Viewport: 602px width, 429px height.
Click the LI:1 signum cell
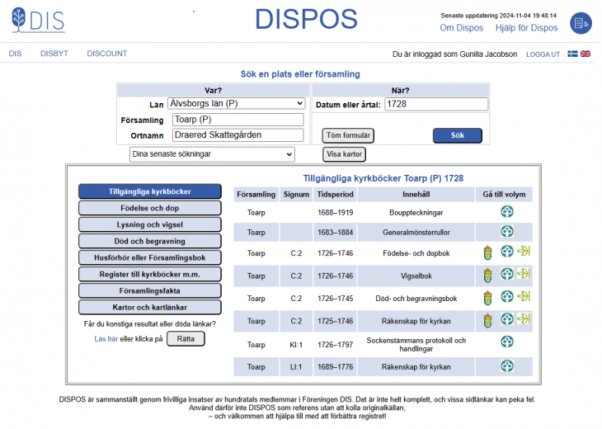pos(296,367)
